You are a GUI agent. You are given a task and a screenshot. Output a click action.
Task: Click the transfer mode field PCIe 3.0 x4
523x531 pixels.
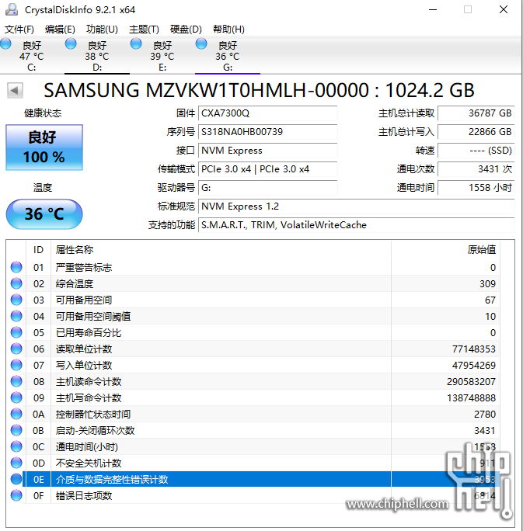point(268,169)
